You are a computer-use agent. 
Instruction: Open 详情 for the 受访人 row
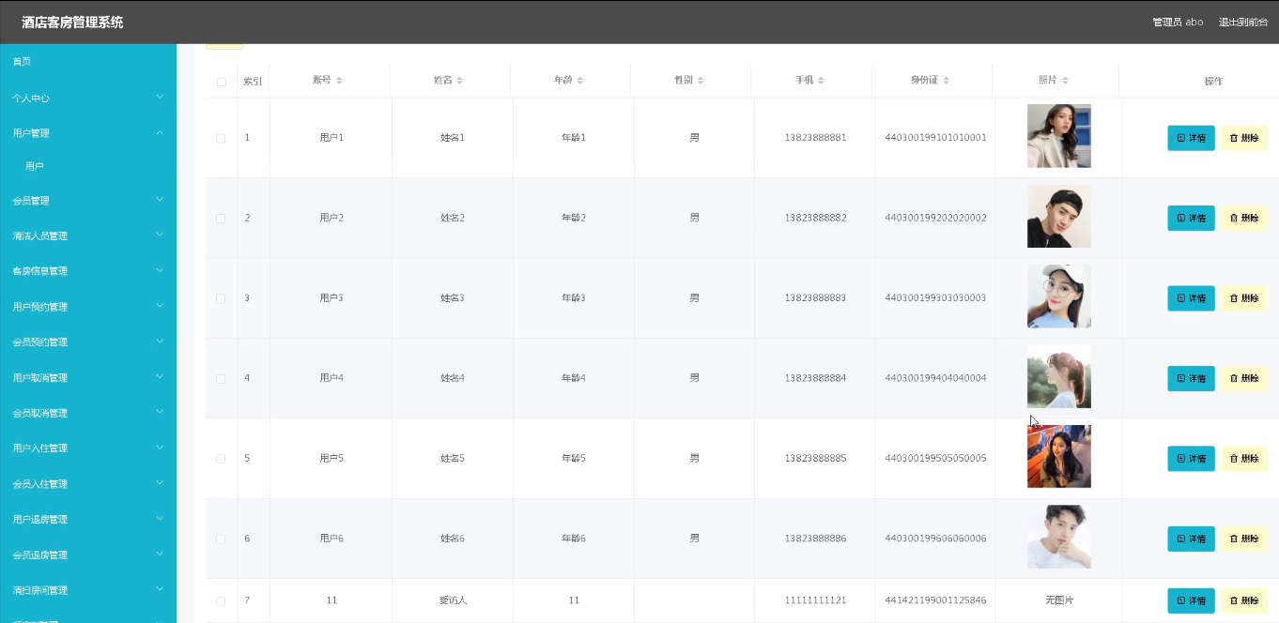click(1191, 600)
